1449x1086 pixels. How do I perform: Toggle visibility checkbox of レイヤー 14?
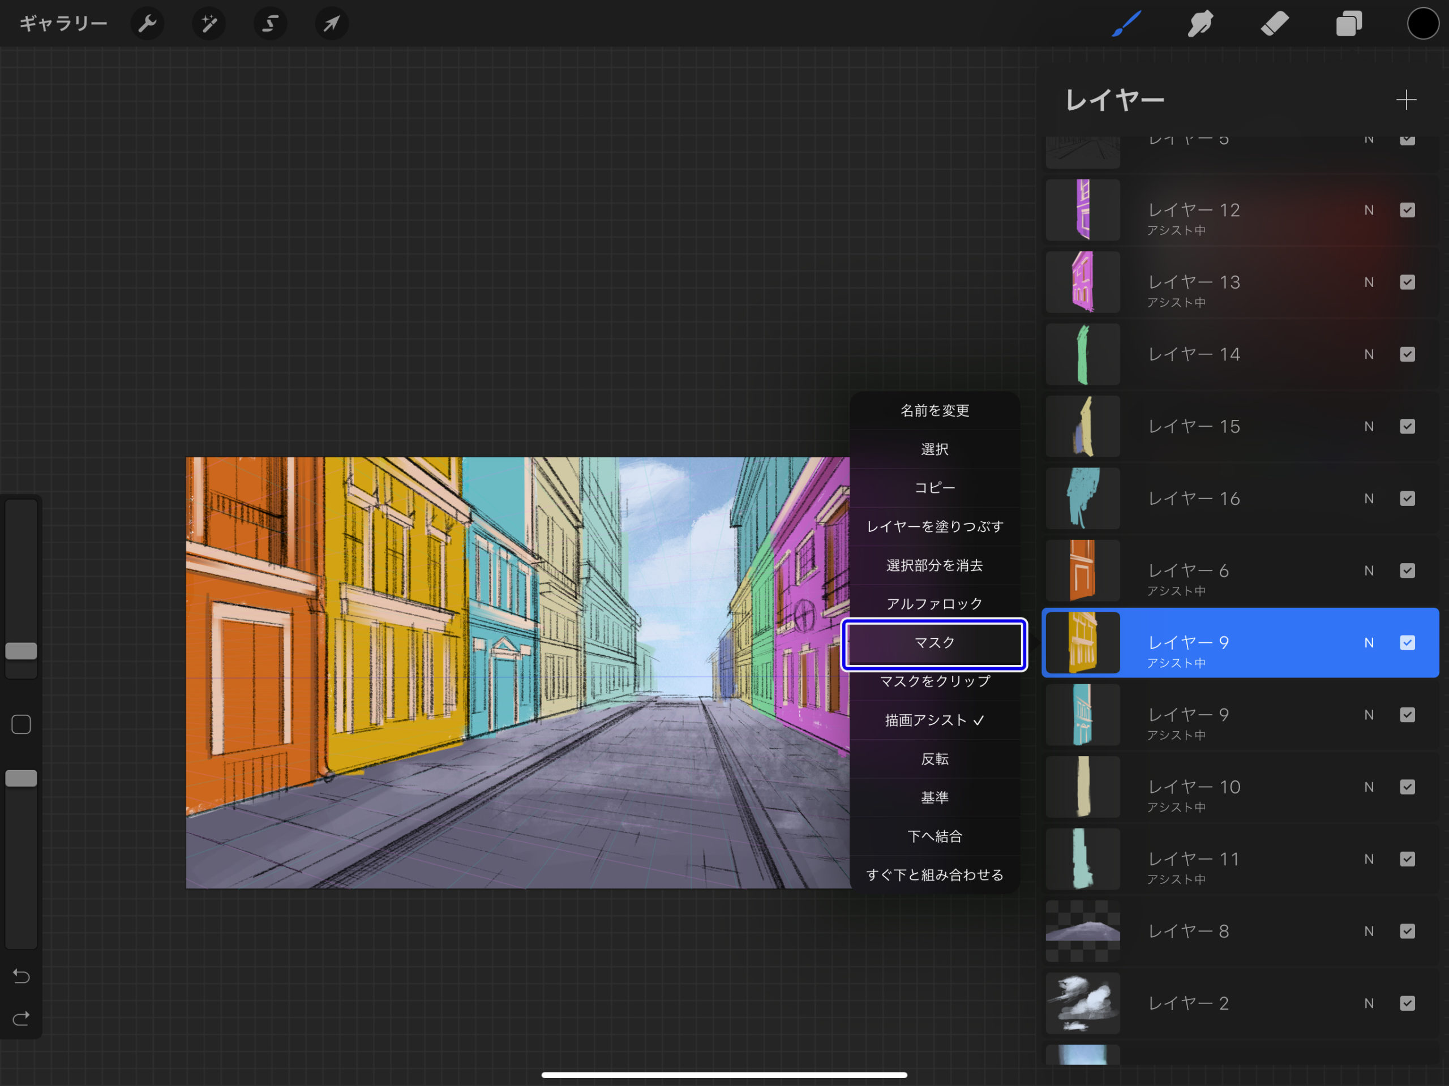click(x=1408, y=354)
